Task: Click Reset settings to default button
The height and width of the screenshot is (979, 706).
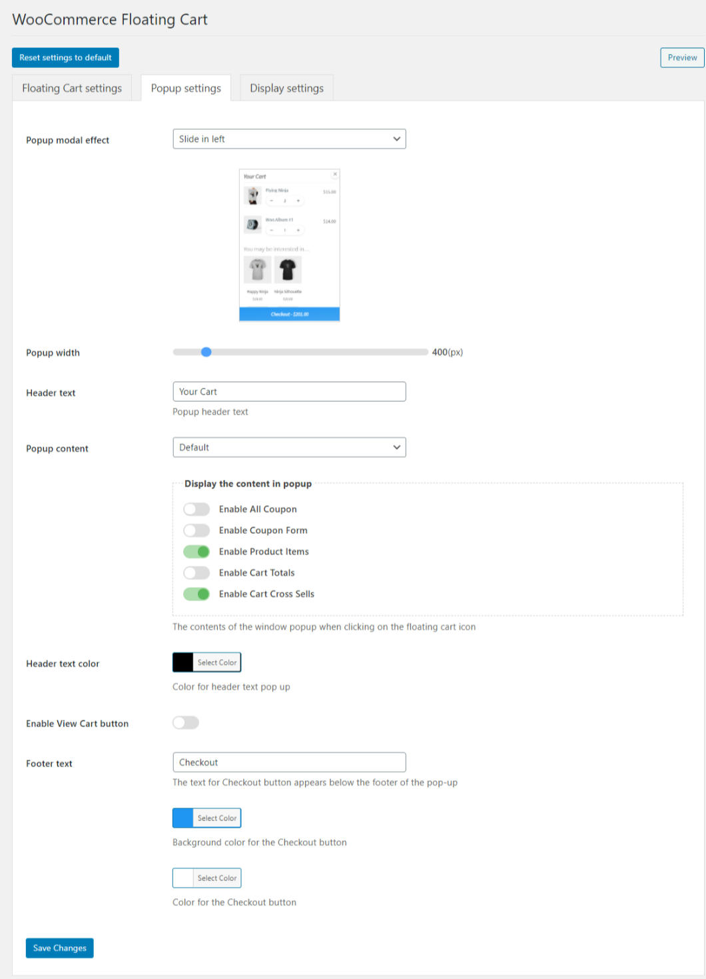Action: [x=65, y=57]
